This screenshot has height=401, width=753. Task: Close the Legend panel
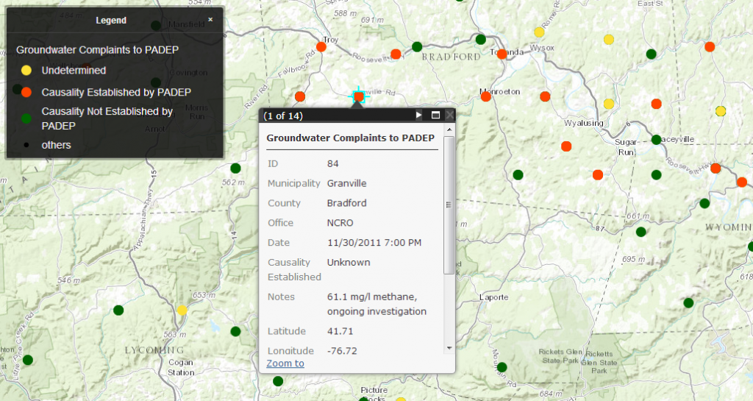(210, 20)
